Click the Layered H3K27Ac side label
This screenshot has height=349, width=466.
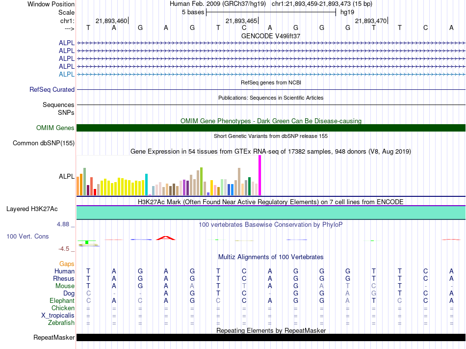click(x=32, y=209)
